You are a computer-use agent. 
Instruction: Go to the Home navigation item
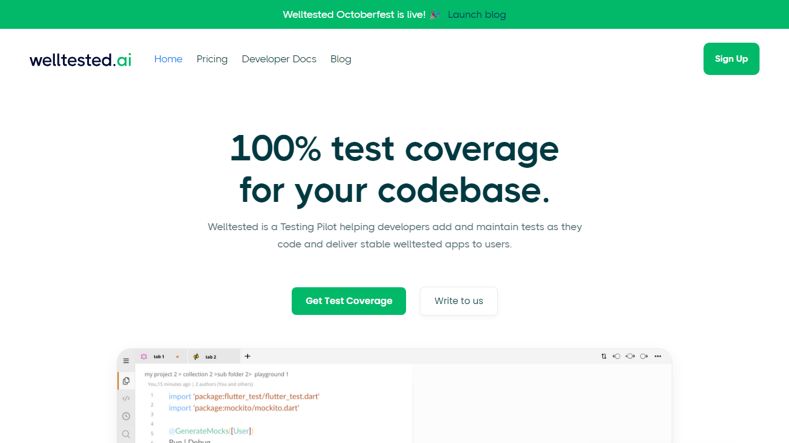(168, 59)
